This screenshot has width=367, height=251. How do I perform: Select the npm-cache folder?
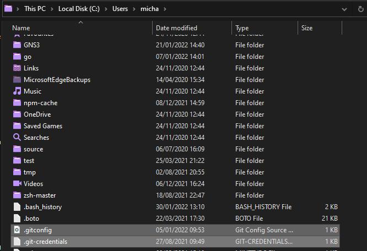40,103
